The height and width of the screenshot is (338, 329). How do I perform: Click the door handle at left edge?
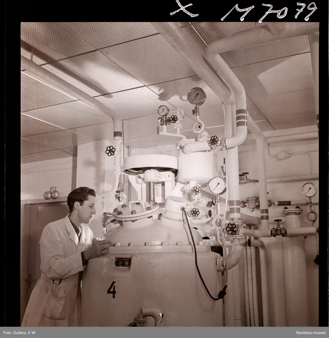coord(29,281)
